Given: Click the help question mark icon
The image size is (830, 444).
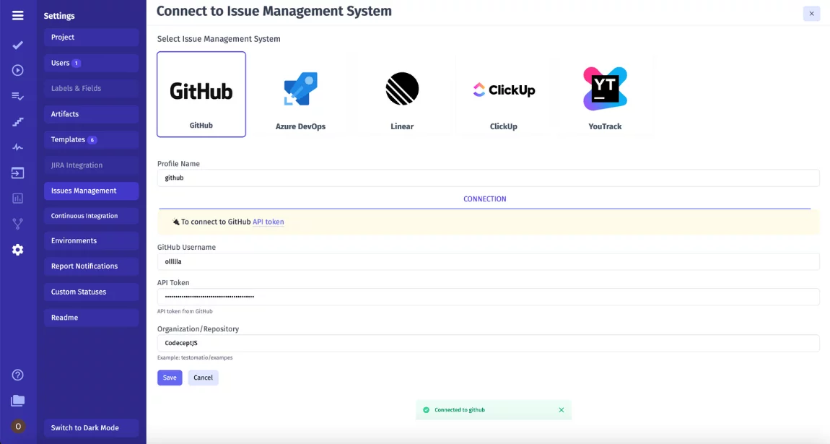Looking at the screenshot, I should tap(18, 375).
